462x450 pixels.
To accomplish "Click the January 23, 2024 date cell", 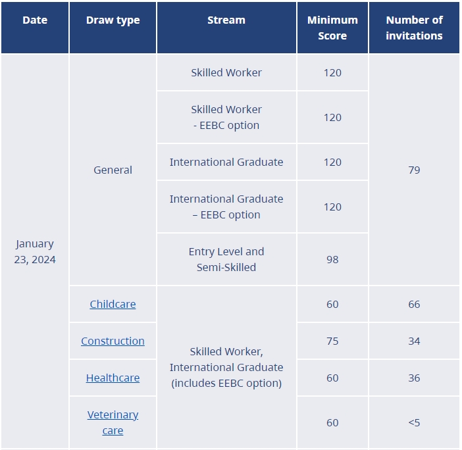I will click(x=35, y=251).
